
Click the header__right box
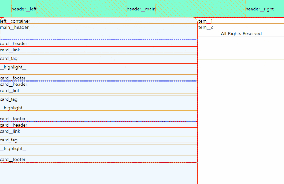tap(259, 9)
